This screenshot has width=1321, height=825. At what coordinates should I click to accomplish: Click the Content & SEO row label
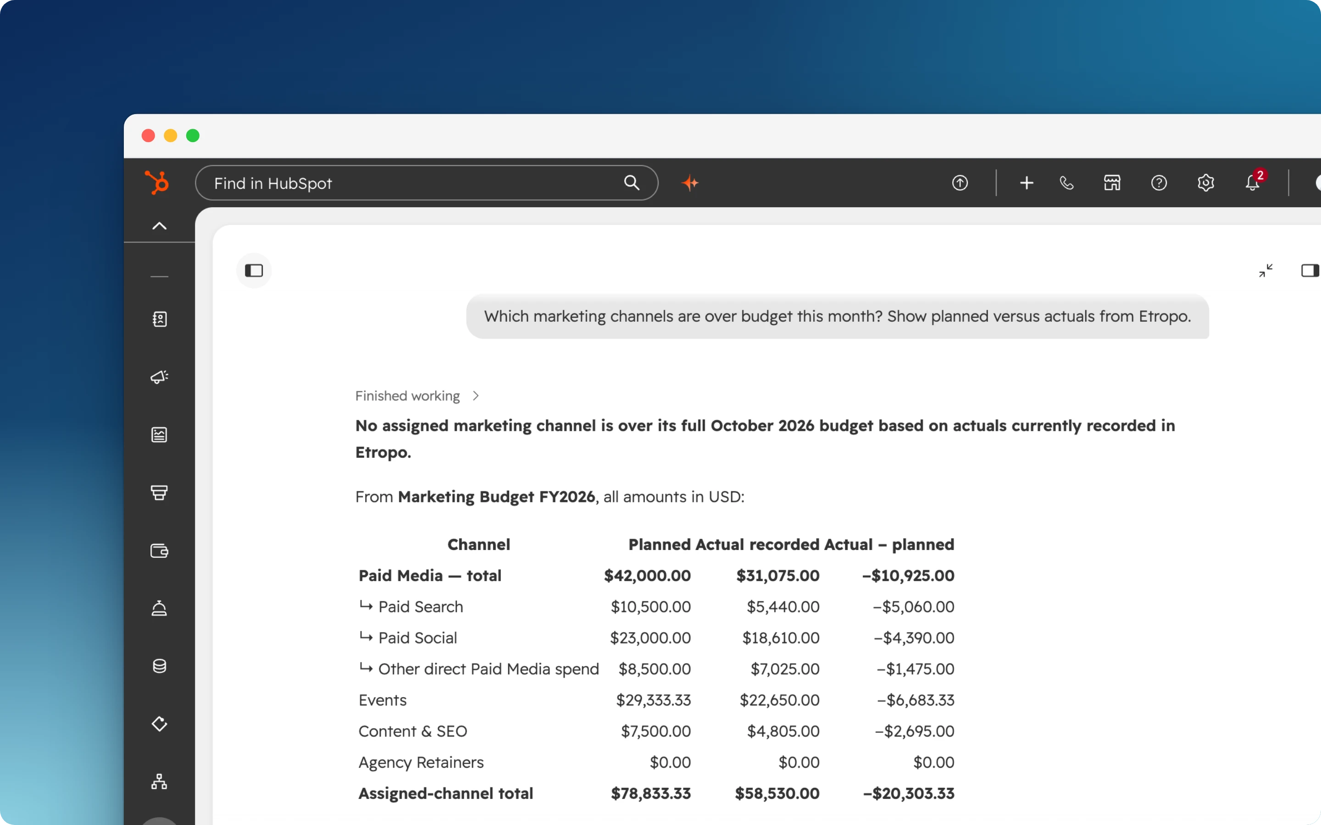[x=413, y=731]
